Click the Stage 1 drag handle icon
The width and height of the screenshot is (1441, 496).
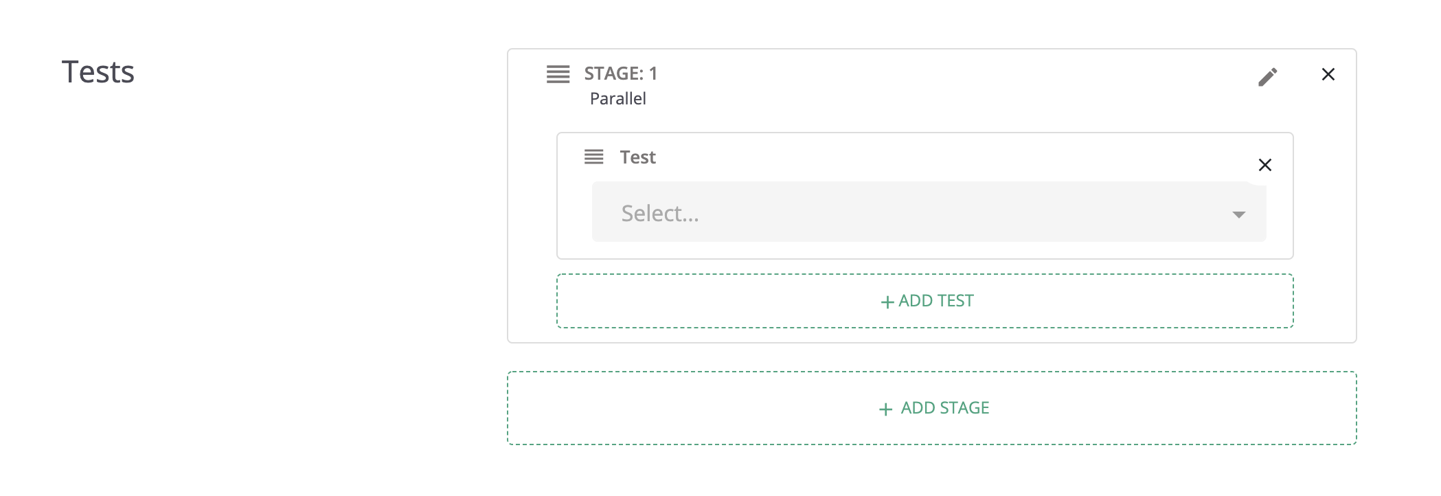coord(558,74)
